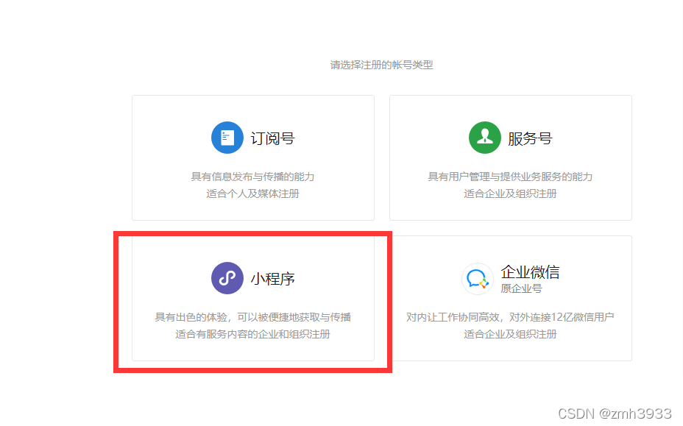The width and height of the screenshot is (683, 426).
Task: Click the purple 小程序 link icon
Action: [227, 278]
